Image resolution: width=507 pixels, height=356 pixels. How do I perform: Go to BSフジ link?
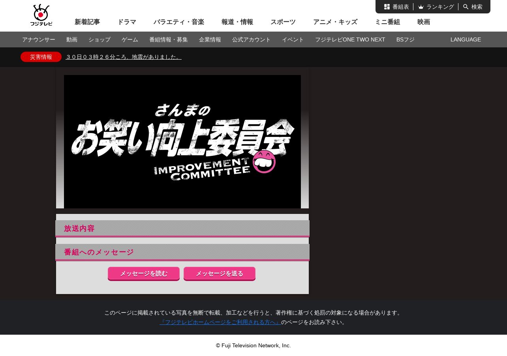[406, 39]
